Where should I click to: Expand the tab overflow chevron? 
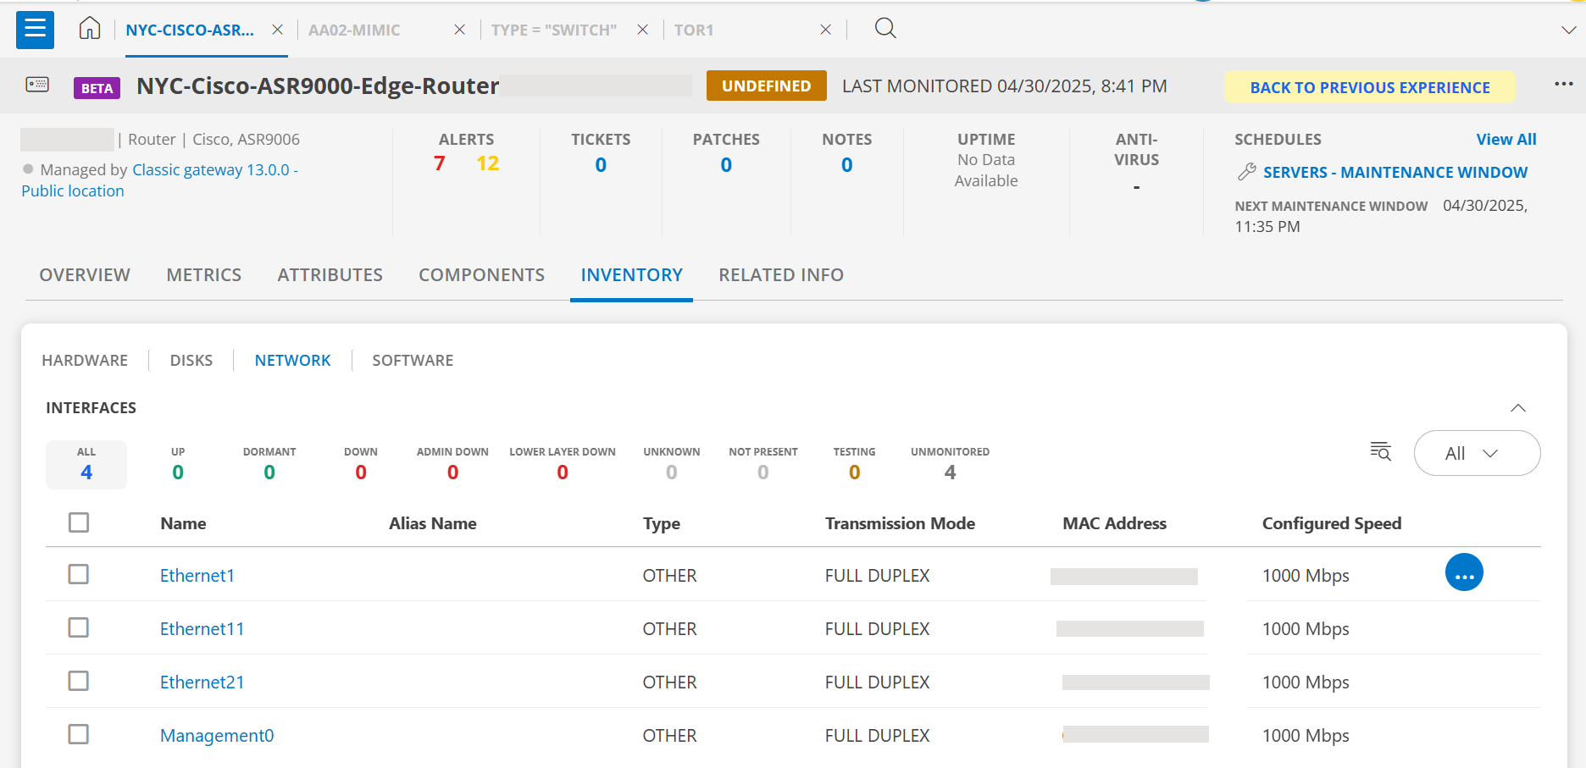click(1568, 30)
